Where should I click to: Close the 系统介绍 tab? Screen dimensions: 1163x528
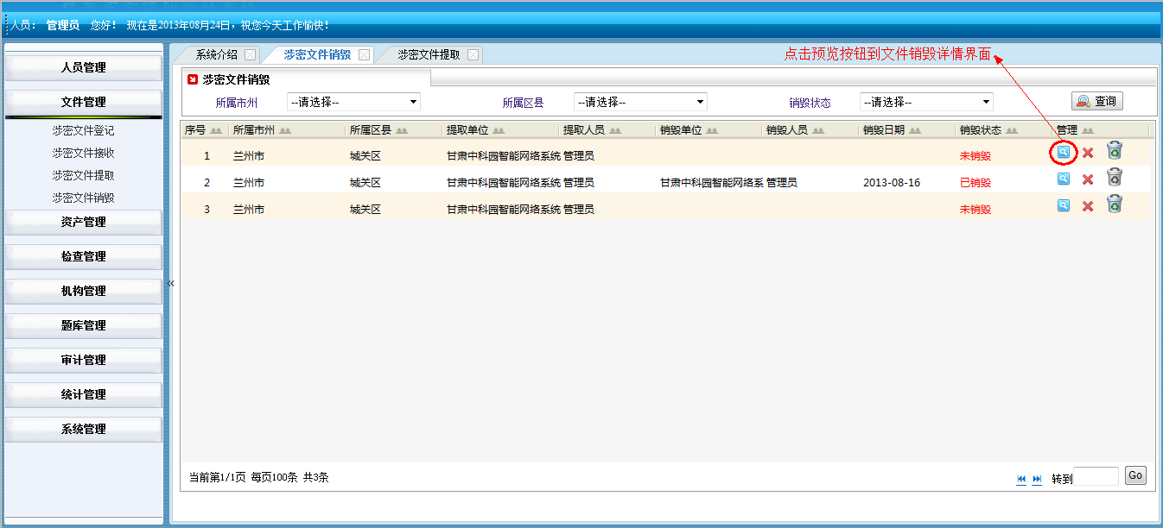250,54
